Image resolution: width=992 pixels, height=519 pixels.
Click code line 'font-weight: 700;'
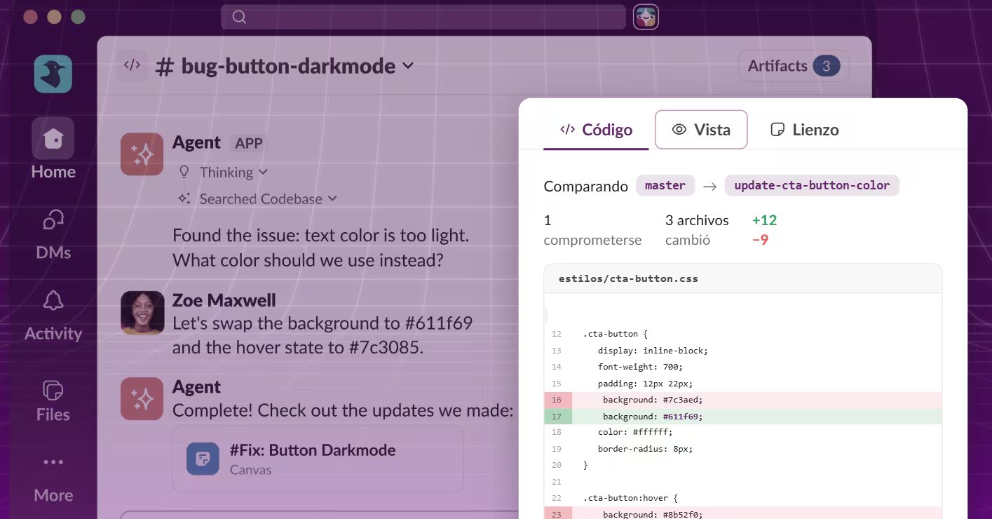point(640,367)
